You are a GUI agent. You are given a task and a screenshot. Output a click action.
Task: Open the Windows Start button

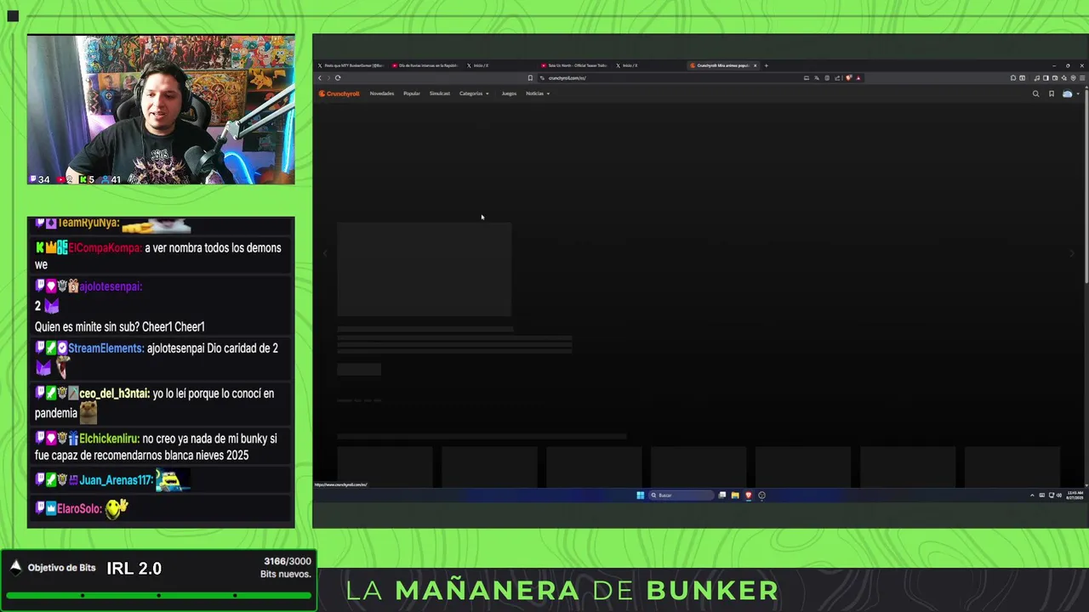coord(641,496)
